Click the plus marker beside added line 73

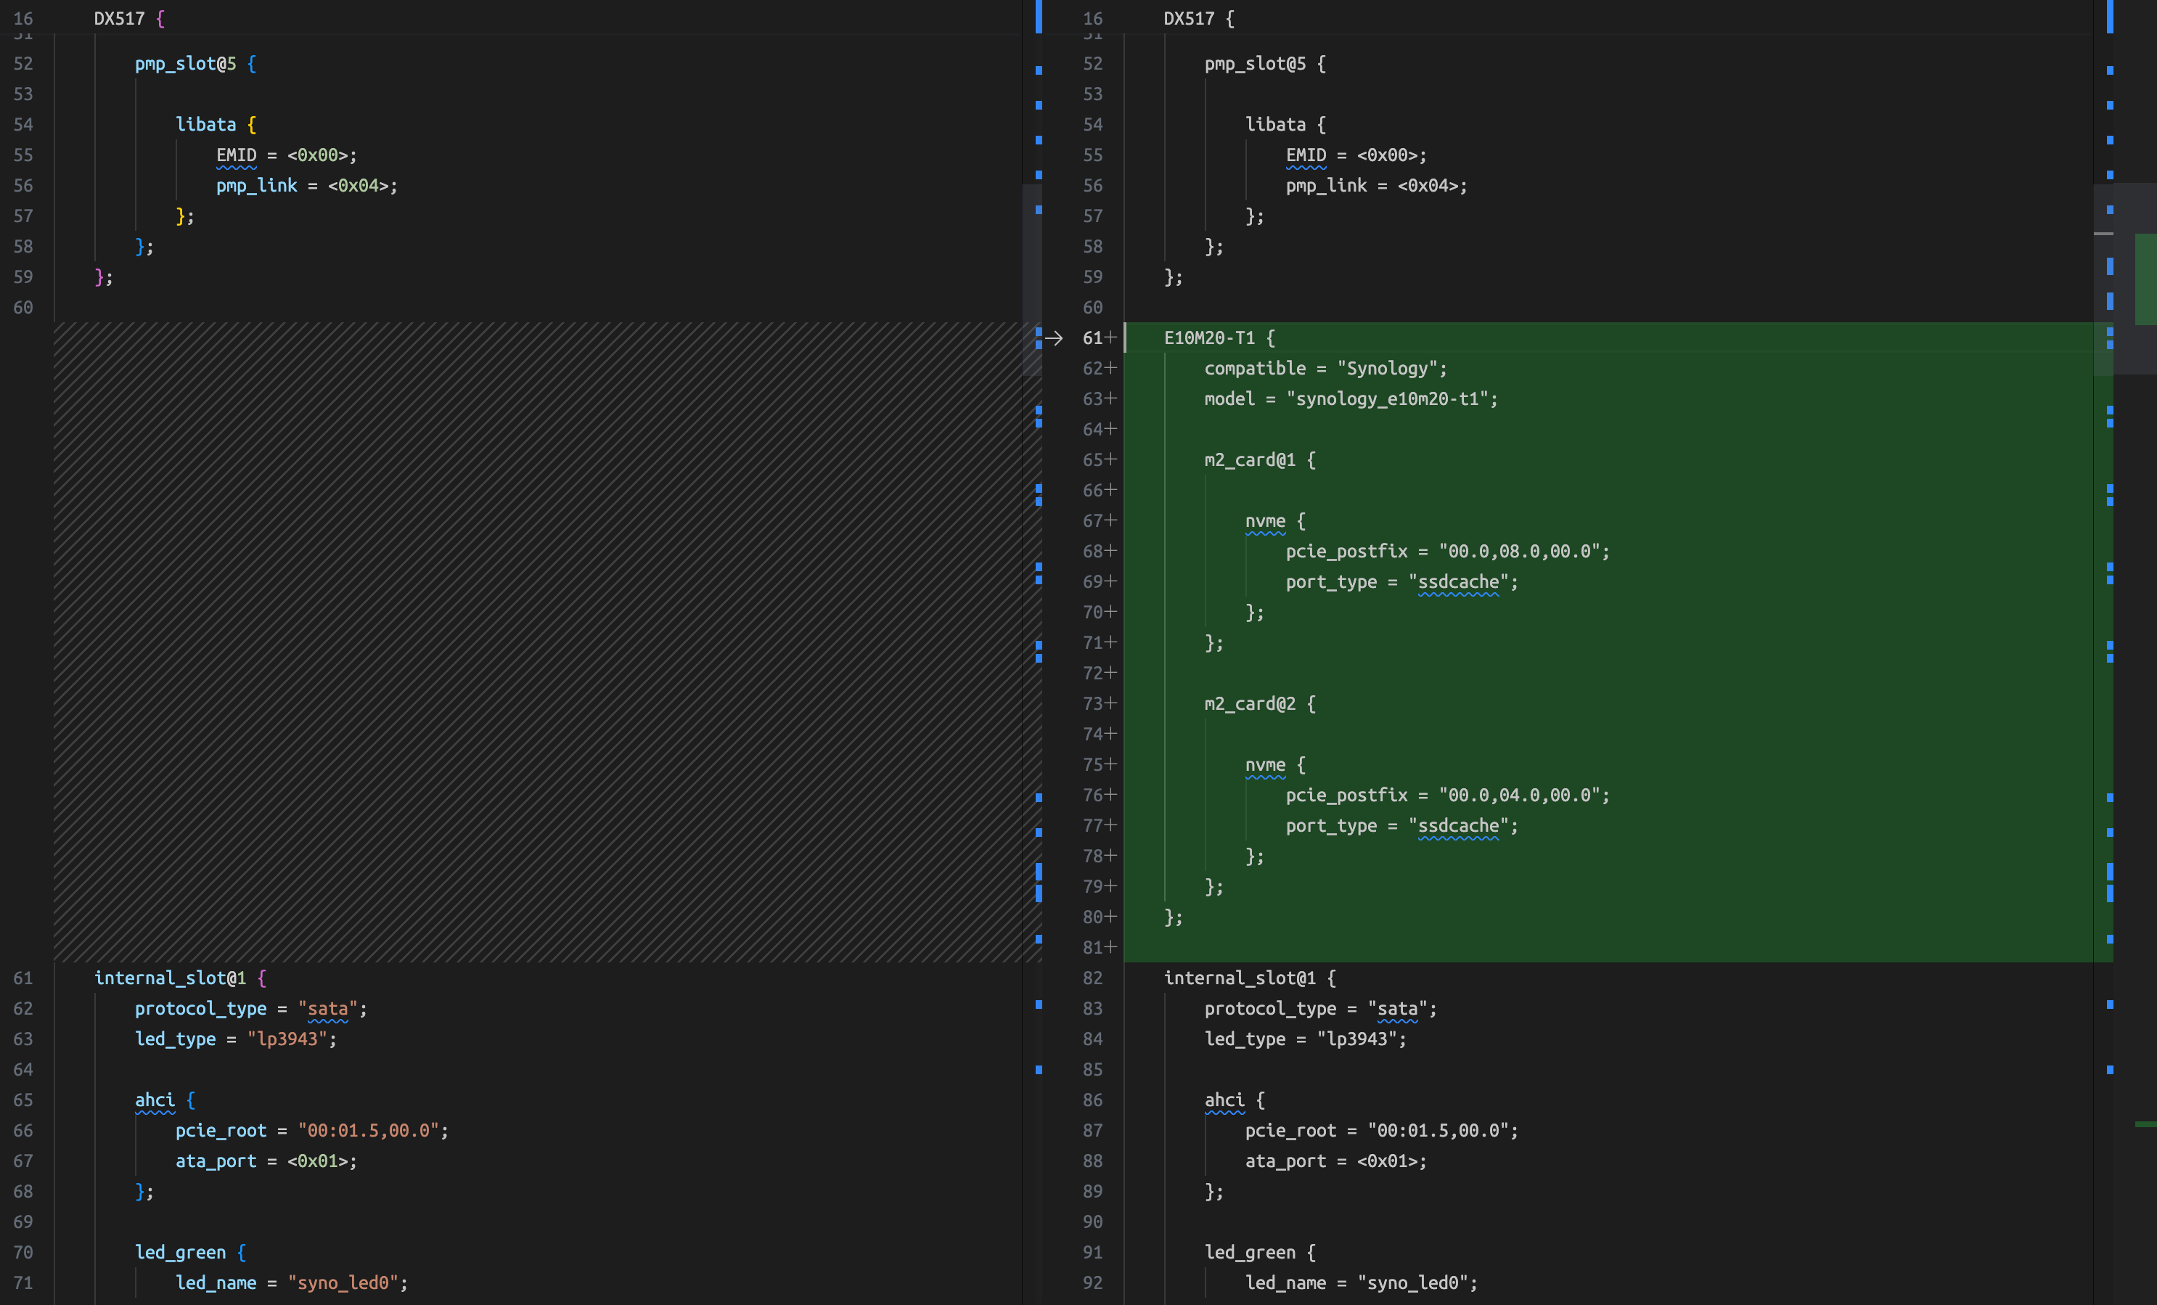(1111, 704)
